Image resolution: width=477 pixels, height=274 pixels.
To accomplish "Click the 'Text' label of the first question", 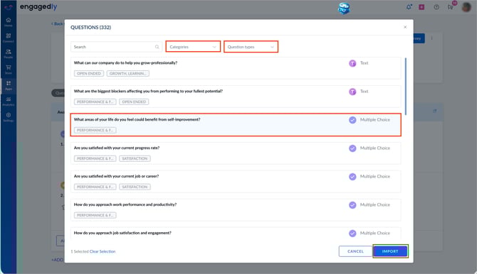I will (x=364, y=63).
